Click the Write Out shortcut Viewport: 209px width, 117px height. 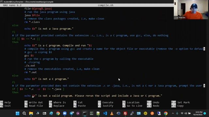pos(34,102)
